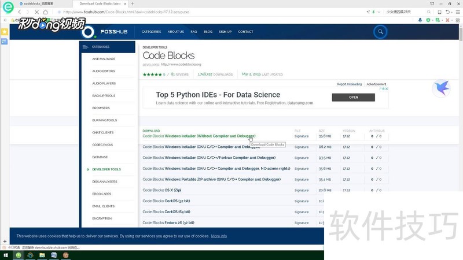Click the OPEN button on the advertisement
The image size is (463, 260).
click(353, 98)
